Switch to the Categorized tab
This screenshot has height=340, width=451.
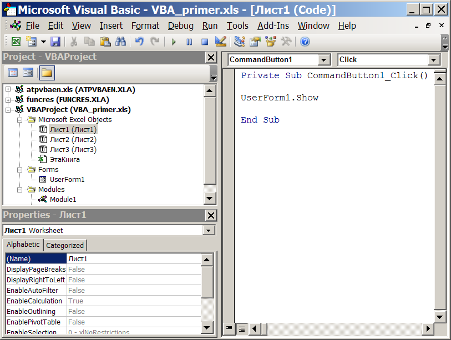65,245
